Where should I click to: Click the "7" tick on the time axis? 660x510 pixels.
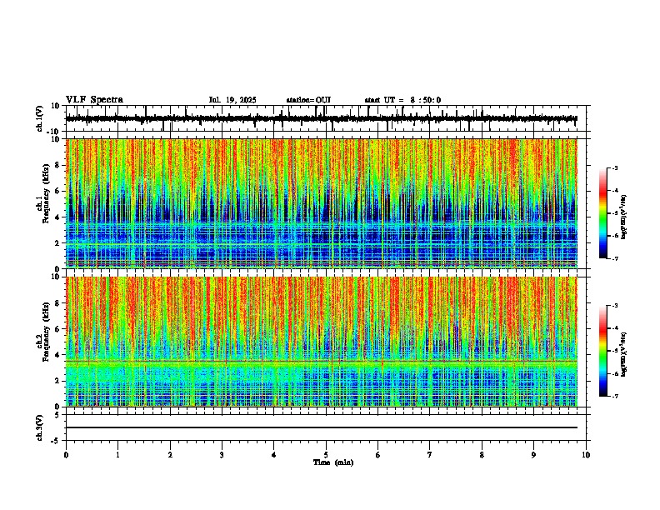point(430,455)
